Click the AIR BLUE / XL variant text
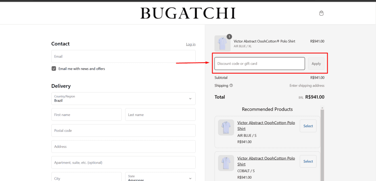This screenshot has width=376, height=181. [x=242, y=46]
